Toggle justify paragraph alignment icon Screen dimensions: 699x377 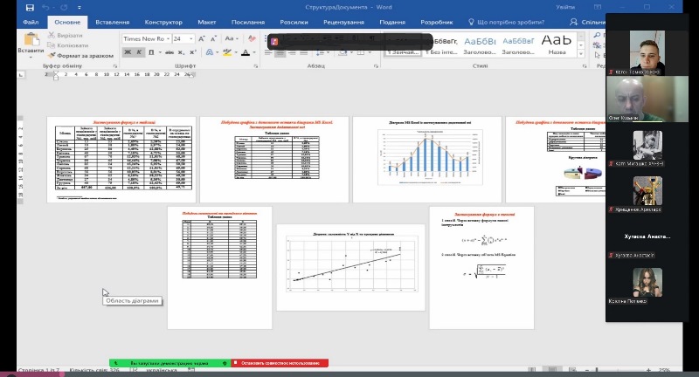303,52
